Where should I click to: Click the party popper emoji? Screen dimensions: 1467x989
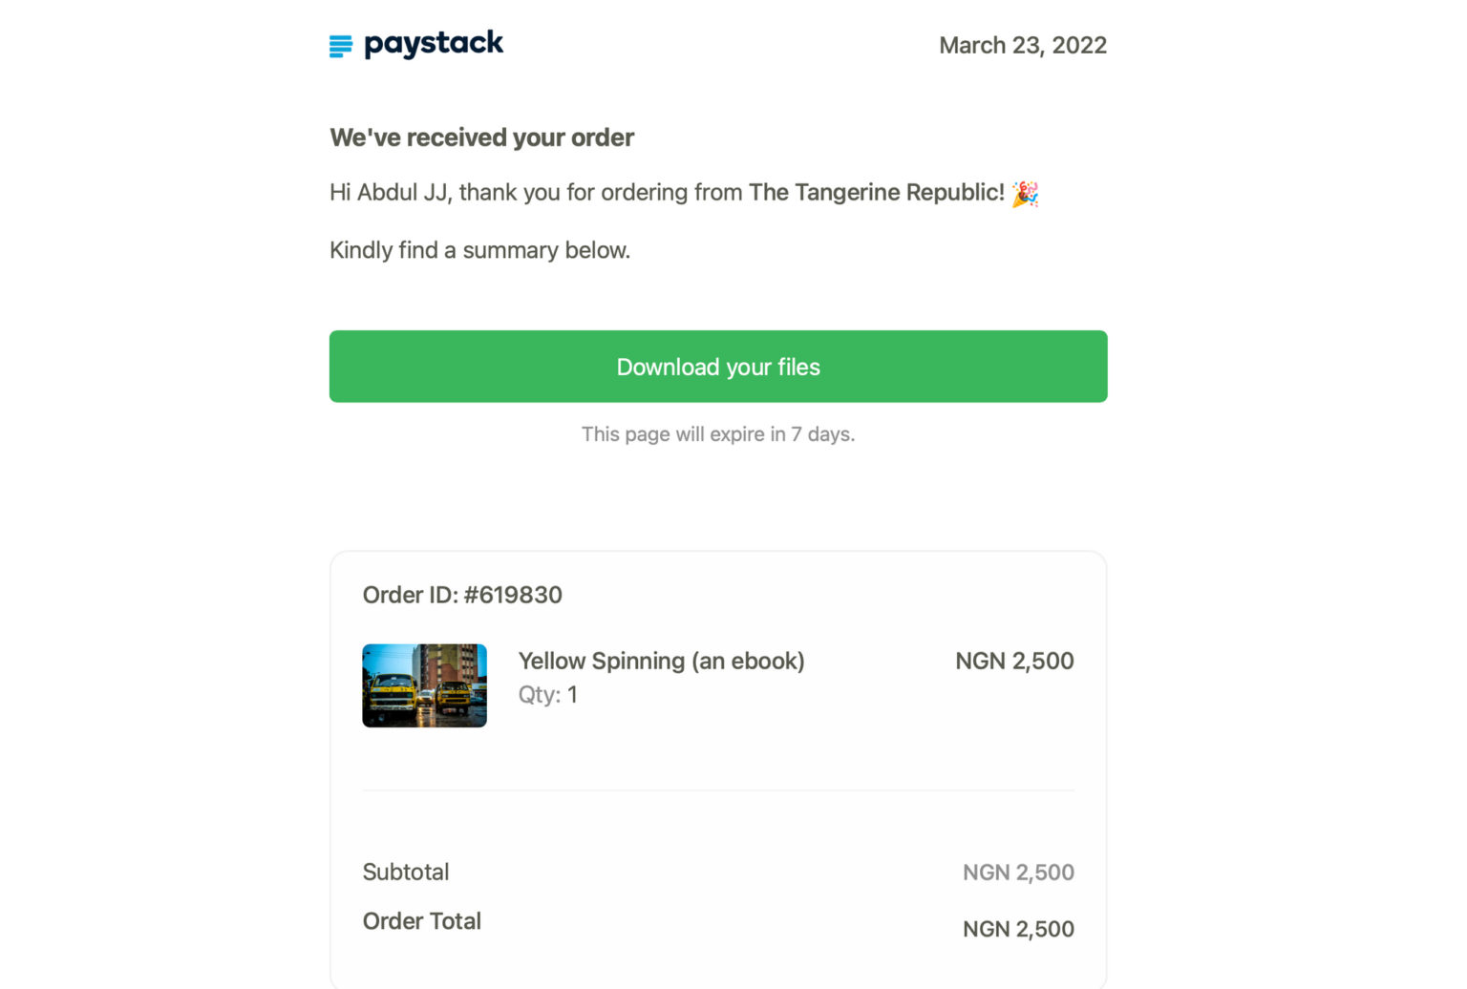[1026, 193]
